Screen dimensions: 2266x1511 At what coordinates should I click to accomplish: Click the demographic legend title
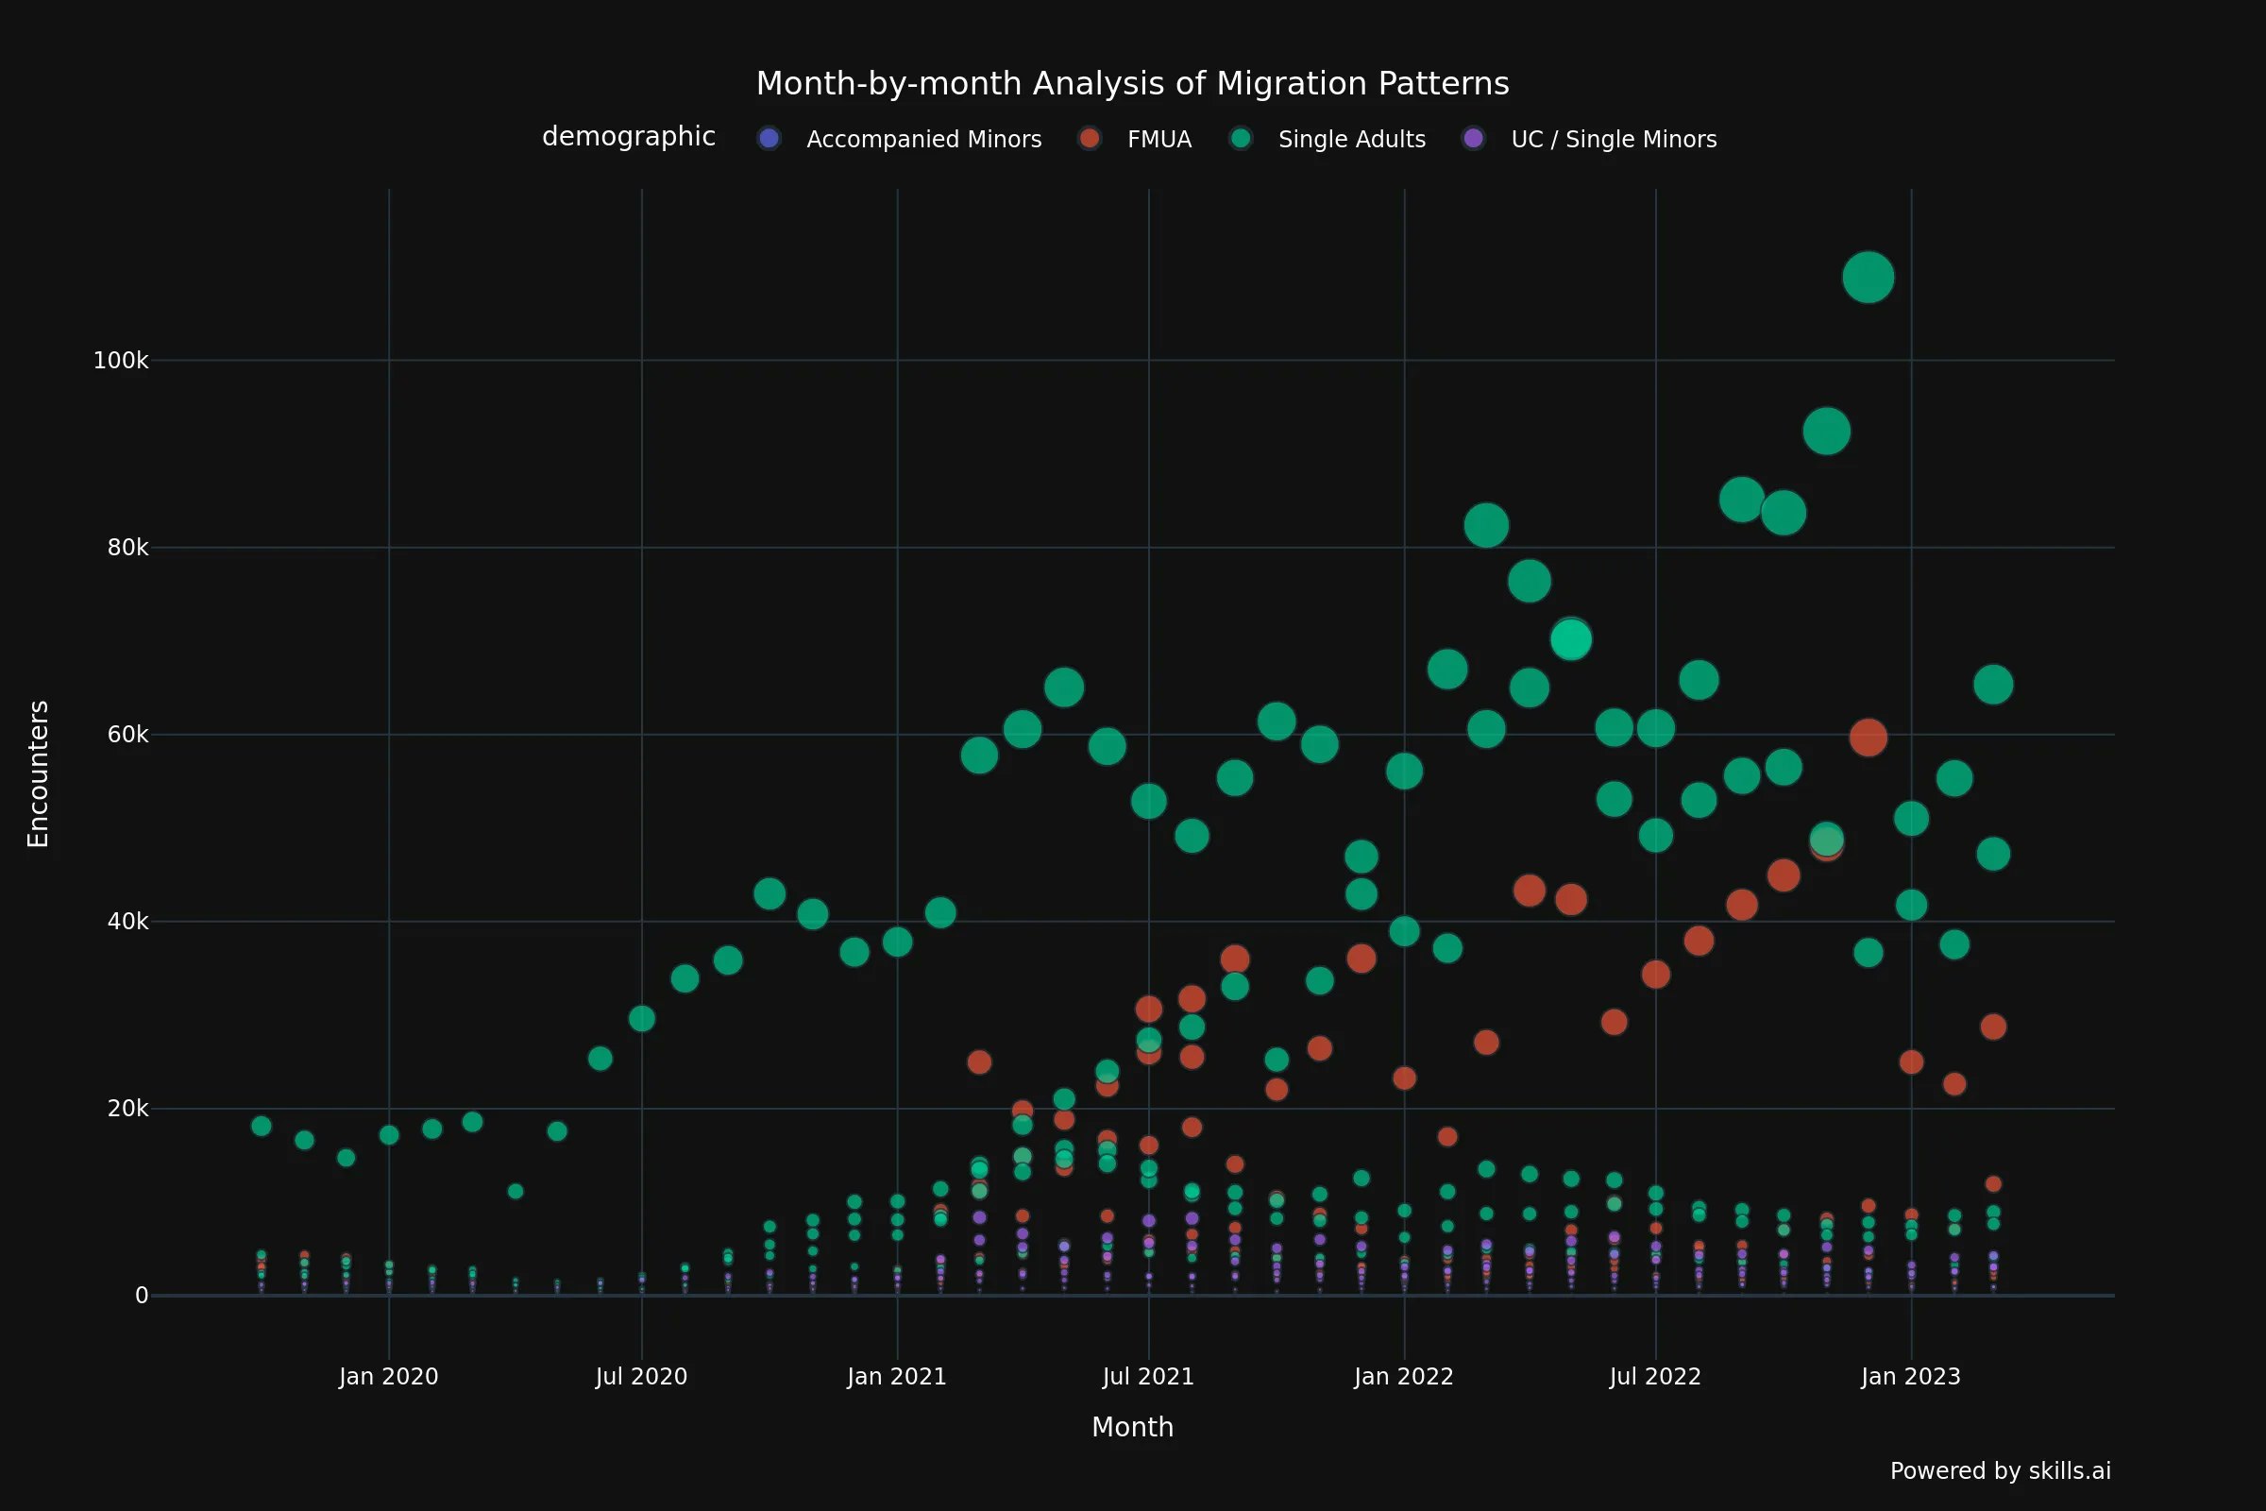[x=628, y=137]
